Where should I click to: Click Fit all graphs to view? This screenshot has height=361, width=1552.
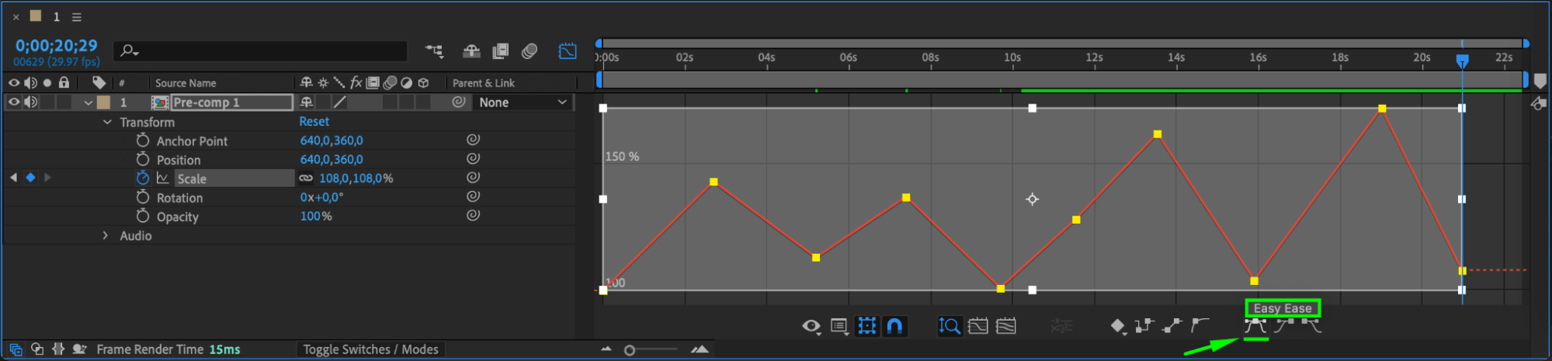(1005, 326)
